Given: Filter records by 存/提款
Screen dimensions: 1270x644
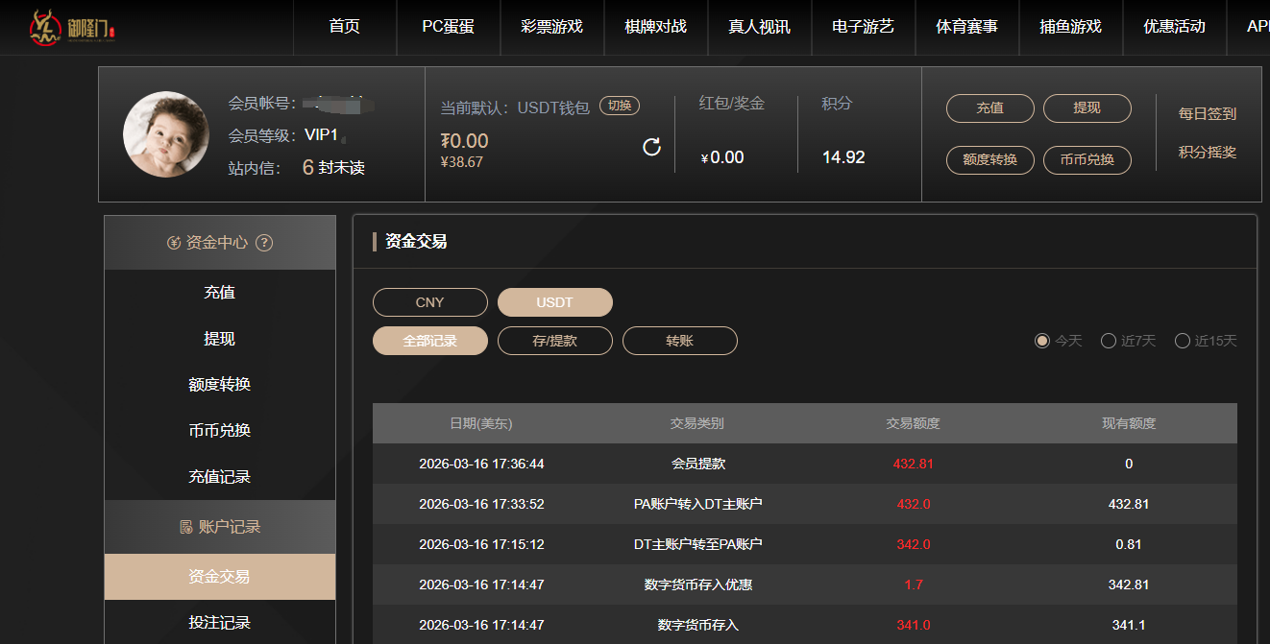Looking at the screenshot, I should point(554,341).
